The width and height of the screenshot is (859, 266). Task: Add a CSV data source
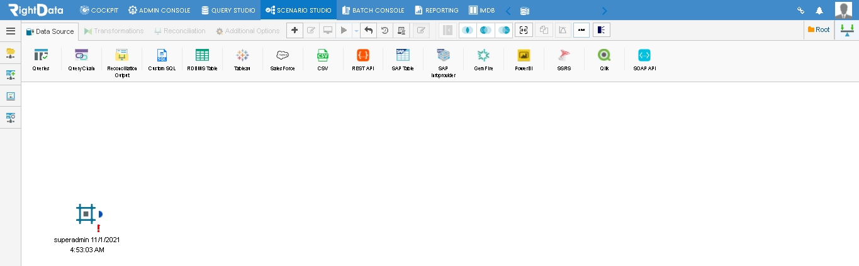coord(323,55)
